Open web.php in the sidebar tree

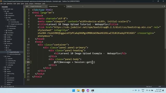[10, 65]
